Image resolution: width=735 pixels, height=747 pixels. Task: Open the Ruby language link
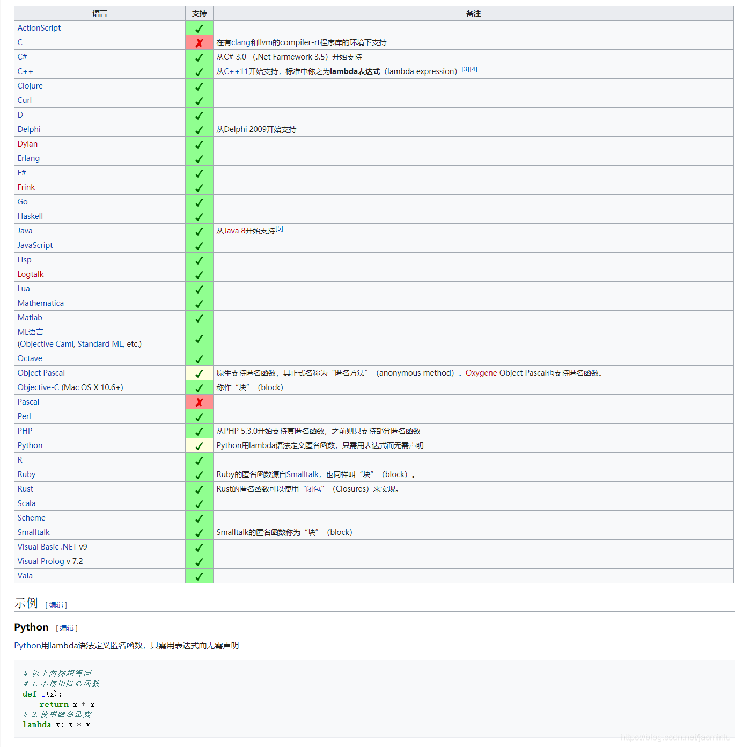pos(27,474)
